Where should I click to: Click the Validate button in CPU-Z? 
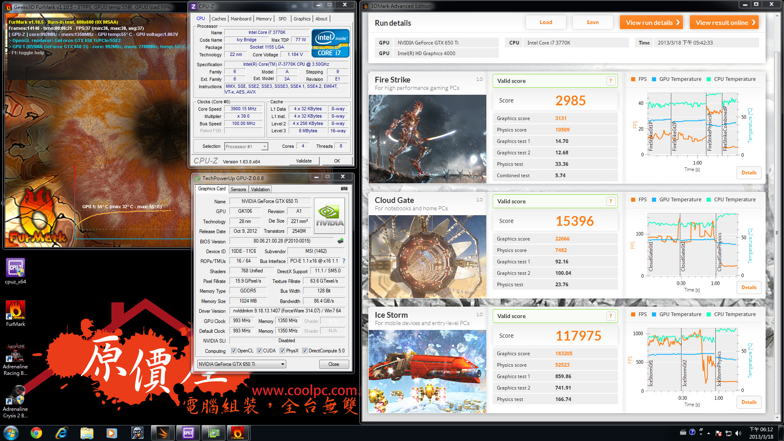coord(304,161)
